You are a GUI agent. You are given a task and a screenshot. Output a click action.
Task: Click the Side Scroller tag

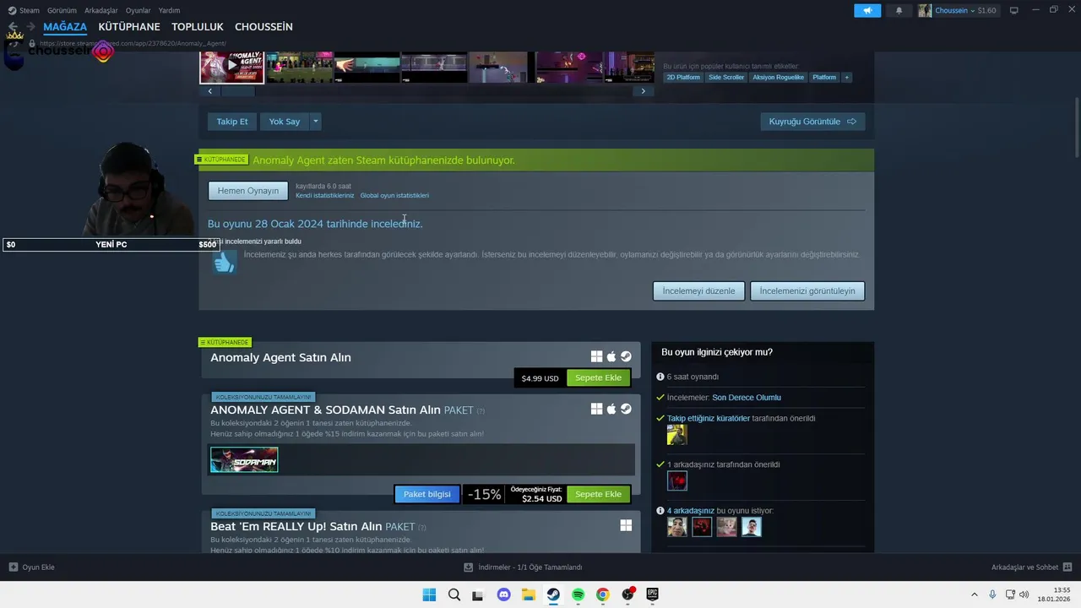point(726,77)
